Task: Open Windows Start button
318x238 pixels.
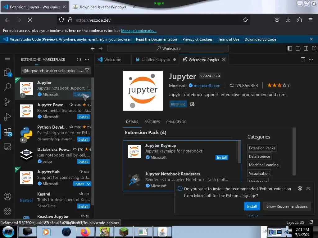Action: click(8, 232)
